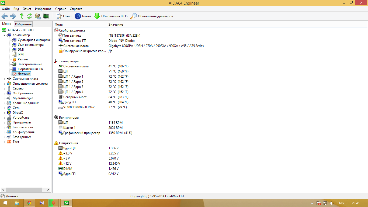Expand the Хранение данных tree node
This screenshot has height=207, width=368.
tap(4, 103)
